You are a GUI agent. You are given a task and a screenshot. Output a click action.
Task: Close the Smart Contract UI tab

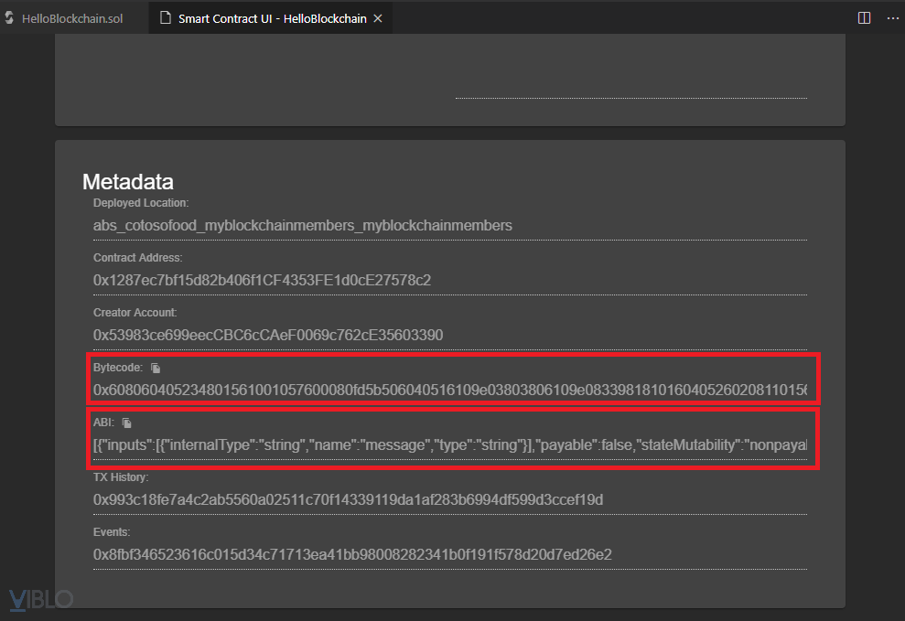point(378,18)
